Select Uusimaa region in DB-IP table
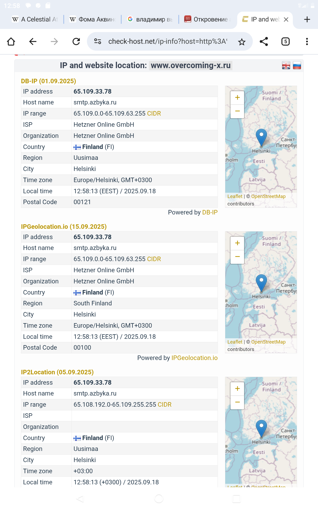Image resolution: width=318 pixels, height=509 pixels. pyautogui.click(x=86, y=158)
